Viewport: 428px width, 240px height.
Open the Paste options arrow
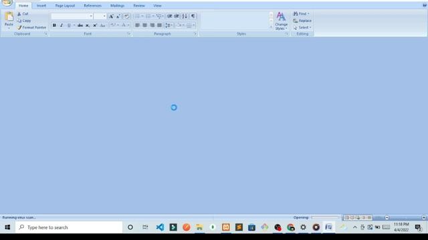click(x=9, y=28)
